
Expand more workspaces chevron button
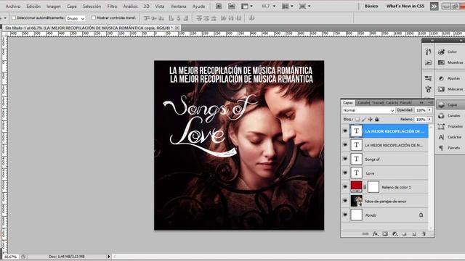click(x=434, y=7)
